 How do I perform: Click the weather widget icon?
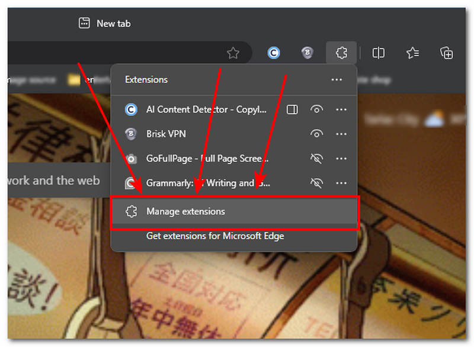click(x=434, y=118)
